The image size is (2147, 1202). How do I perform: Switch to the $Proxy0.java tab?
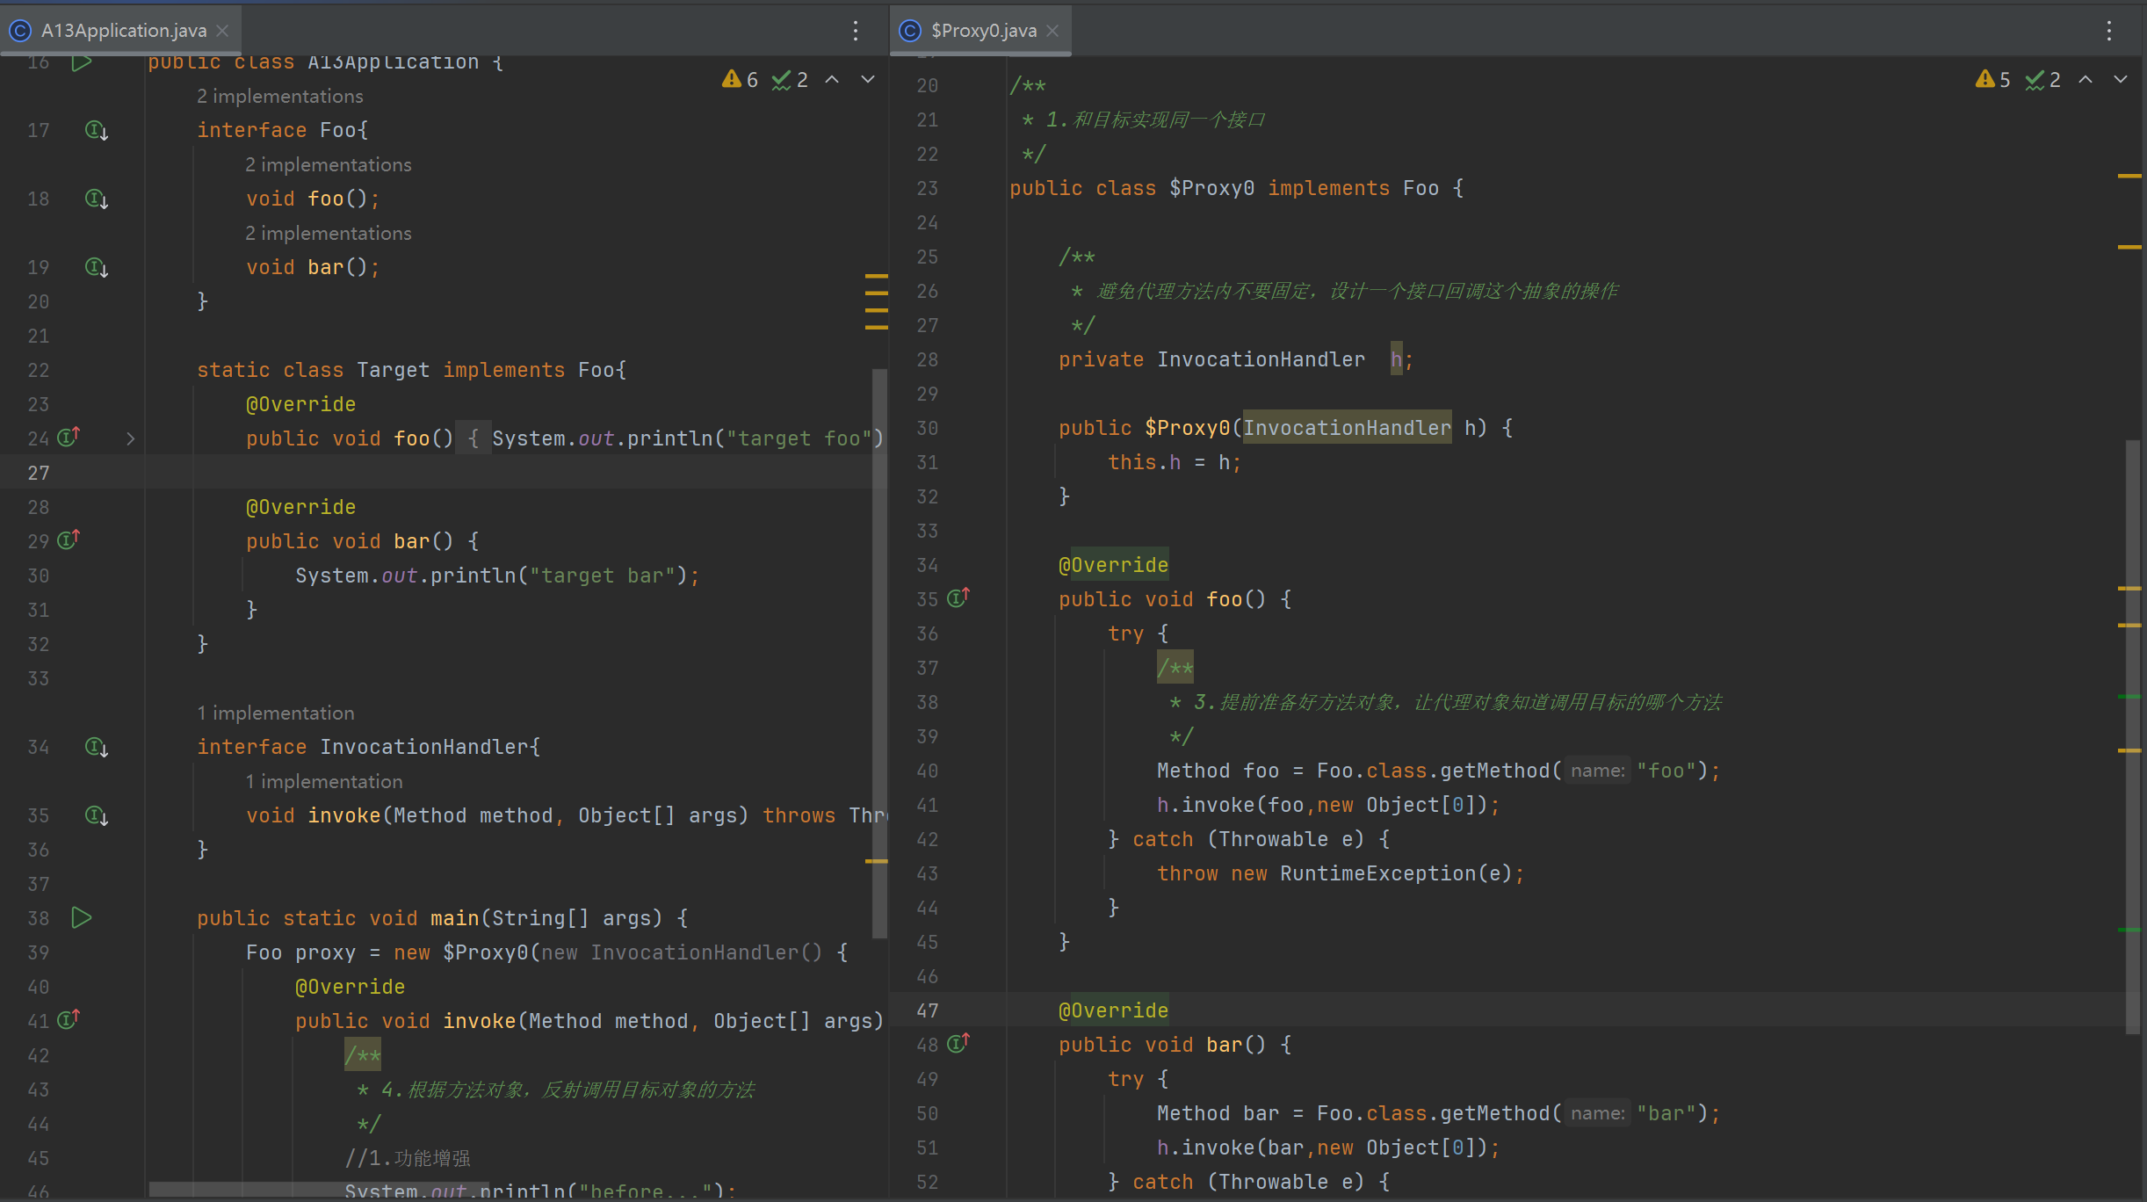click(982, 31)
